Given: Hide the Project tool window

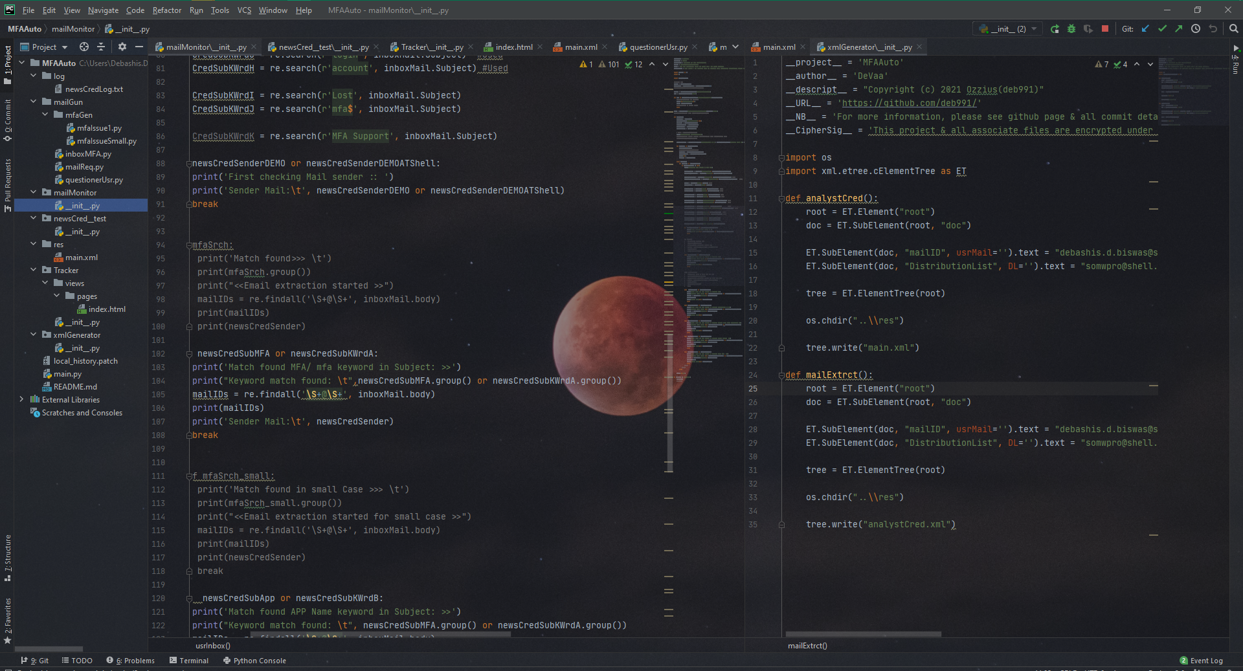Looking at the screenshot, I should [x=139, y=47].
